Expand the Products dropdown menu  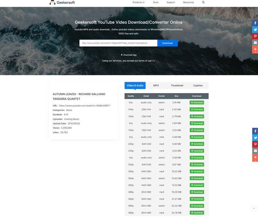tap(139, 2)
